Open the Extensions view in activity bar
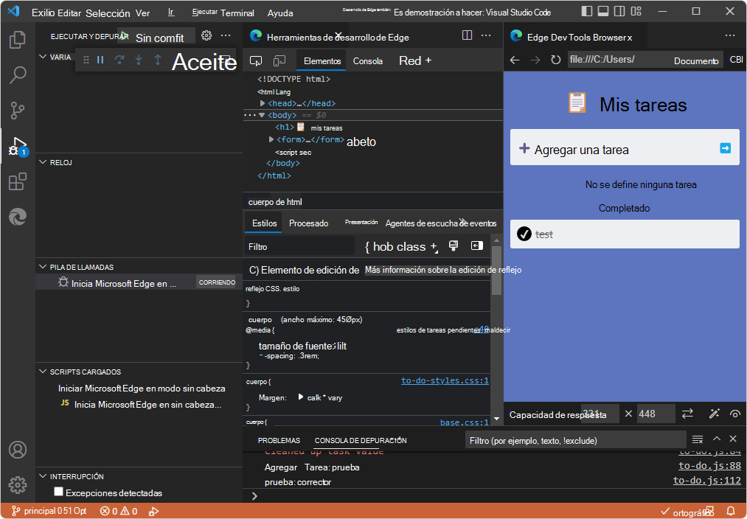This screenshot has width=747, height=519. (x=18, y=181)
